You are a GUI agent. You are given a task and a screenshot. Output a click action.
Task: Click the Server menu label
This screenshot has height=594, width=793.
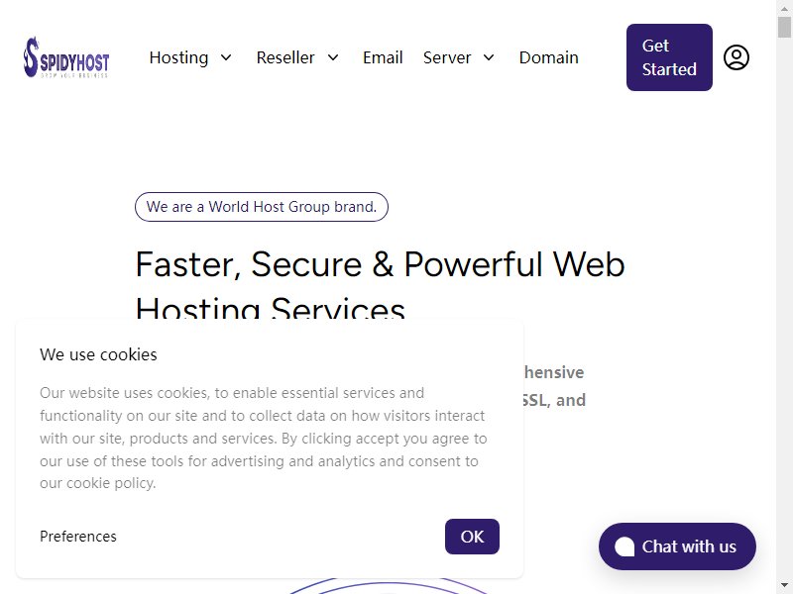point(447,57)
